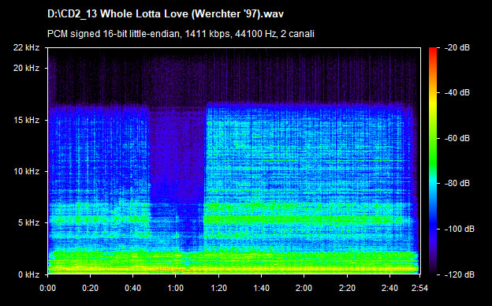Viewport: 492px width, 306px height.
Task: Click the -60 dB legend label
Action: coord(457,138)
